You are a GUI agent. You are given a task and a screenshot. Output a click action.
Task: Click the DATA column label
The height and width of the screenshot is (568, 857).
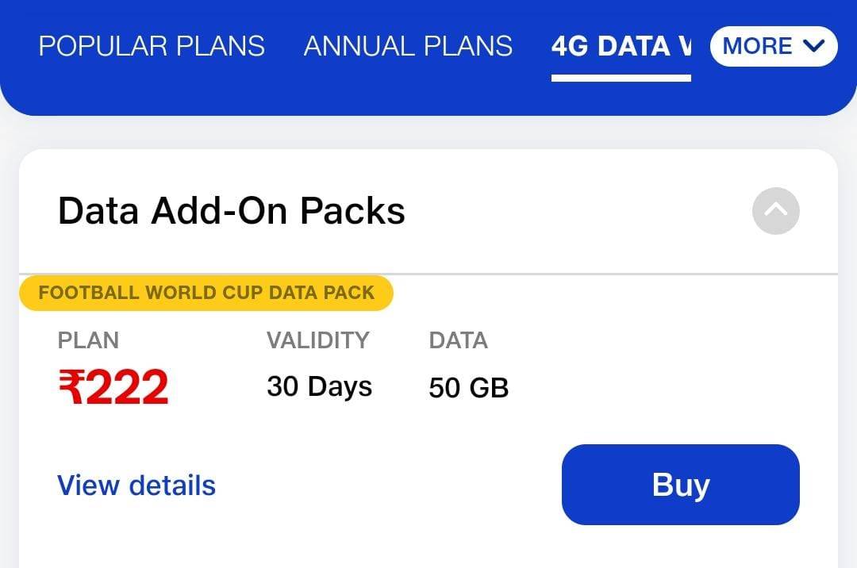458,340
